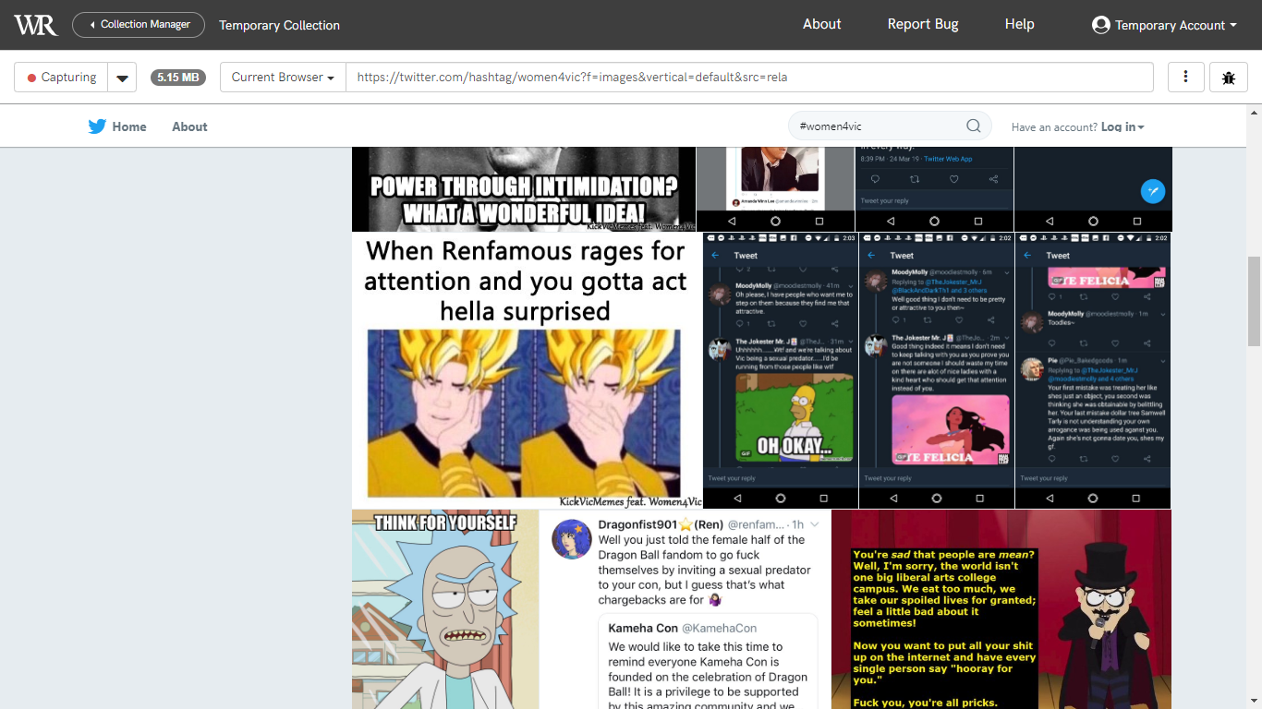Open the MoodyMolly "Toodles~" tweet screenshot
Viewport: 1262px width, 709px height.
(1093, 370)
